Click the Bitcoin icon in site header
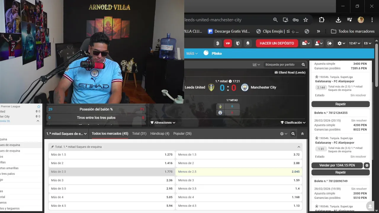Viewport: 379px width, 213px height. point(218,43)
